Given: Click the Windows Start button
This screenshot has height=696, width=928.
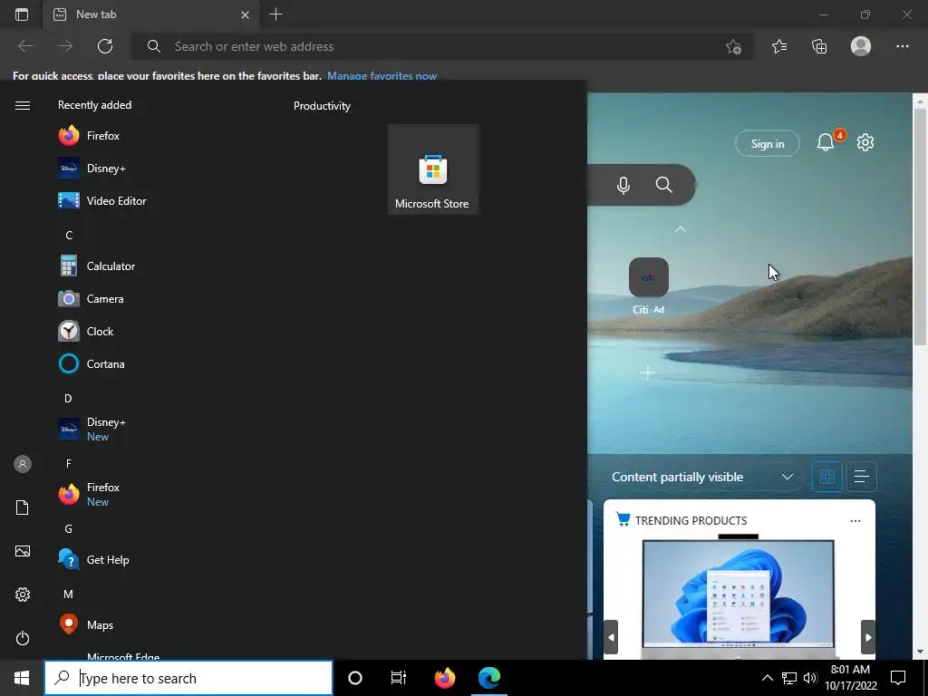Looking at the screenshot, I should click(22, 678).
